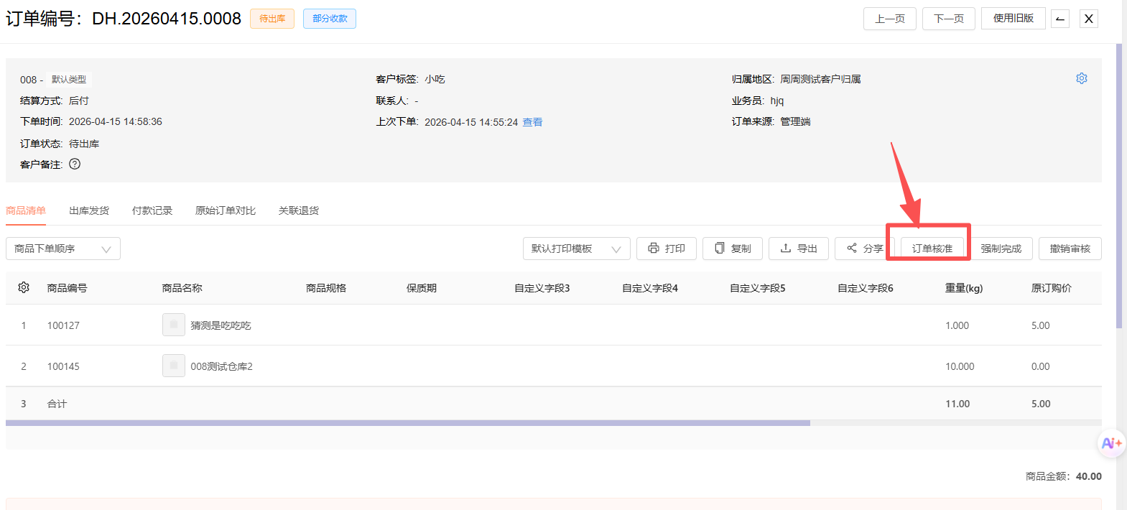Click the 部分收款 status tag
This screenshot has height=510, width=1127.
pyautogui.click(x=330, y=19)
